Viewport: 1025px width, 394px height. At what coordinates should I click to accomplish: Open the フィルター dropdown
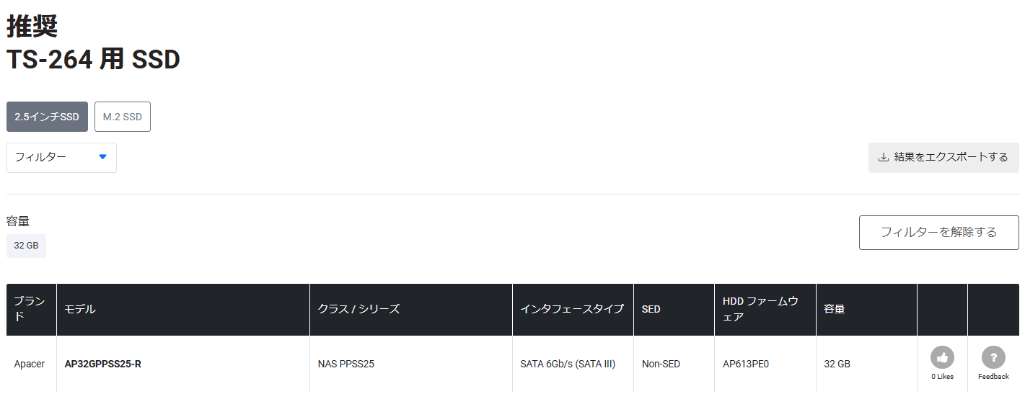tap(61, 158)
